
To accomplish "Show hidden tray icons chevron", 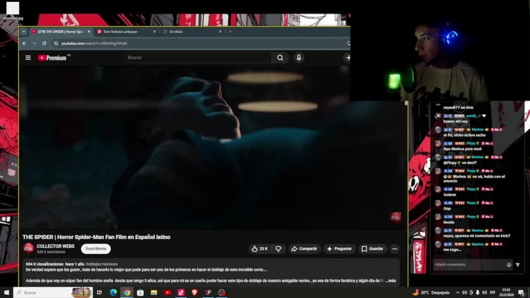I will coord(458,293).
